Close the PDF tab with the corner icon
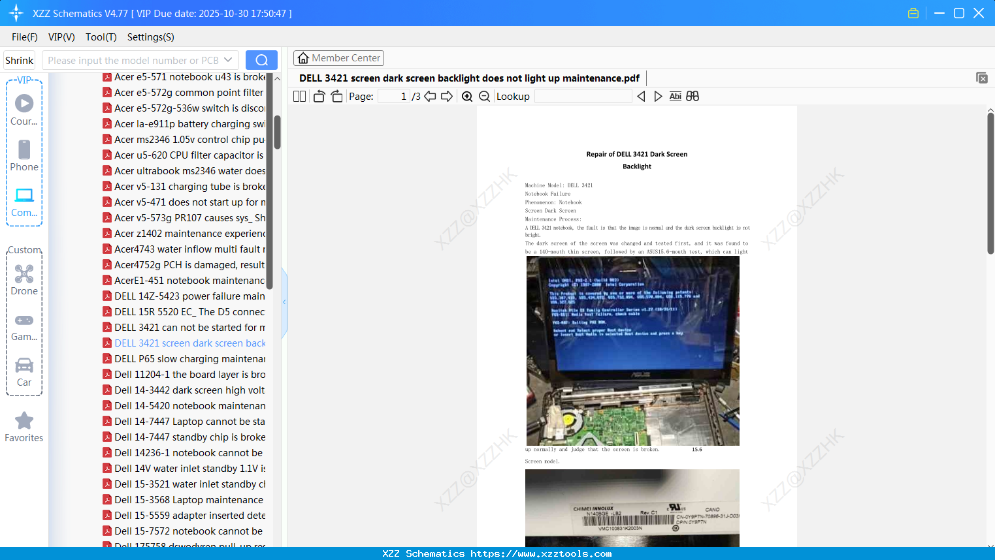Image resolution: width=995 pixels, height=560 pixels. click(982, 78)
